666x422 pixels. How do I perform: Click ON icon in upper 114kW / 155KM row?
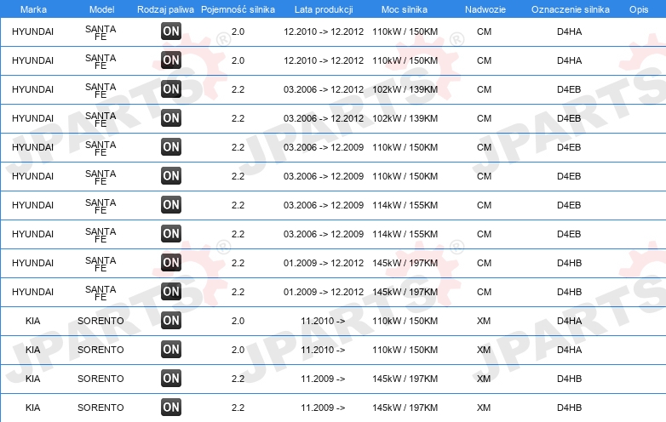tap(171, 204)
